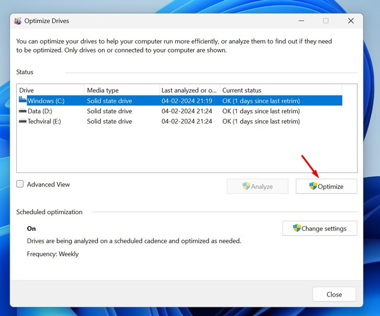The width and height of the screenshot is (380, 316).
Task: Click the Techviral (E:) drive icon
Action: 23,121
